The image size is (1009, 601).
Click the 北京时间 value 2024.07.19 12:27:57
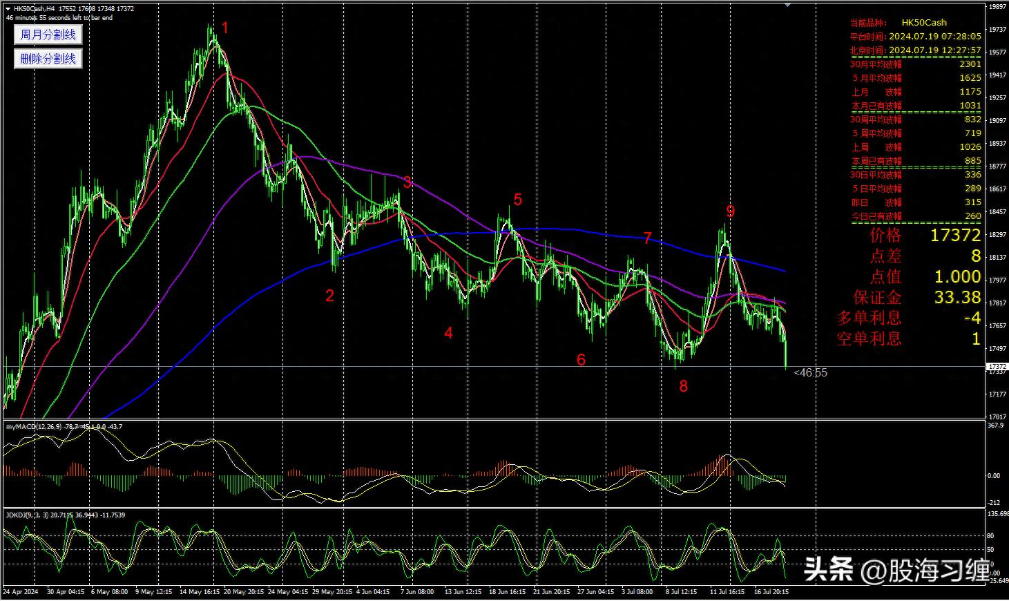(x=935, y=50)
